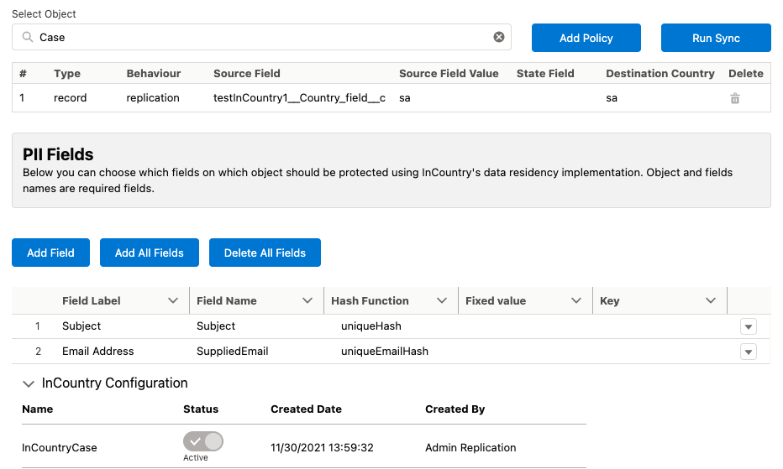Open the Fixed value column menu
The width and height of the screenshot is (783, 469).
click(x=576, y=300)
